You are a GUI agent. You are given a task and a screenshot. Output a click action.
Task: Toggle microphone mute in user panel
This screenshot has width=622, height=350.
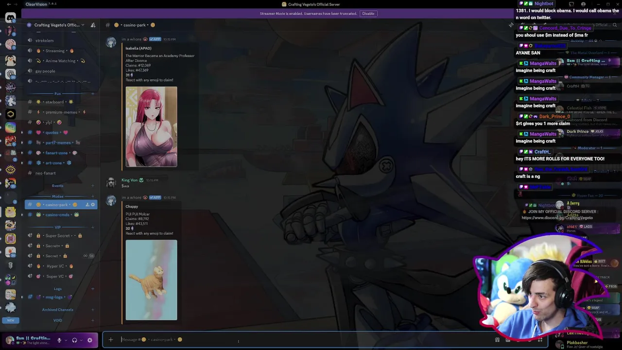pos(59,340)
